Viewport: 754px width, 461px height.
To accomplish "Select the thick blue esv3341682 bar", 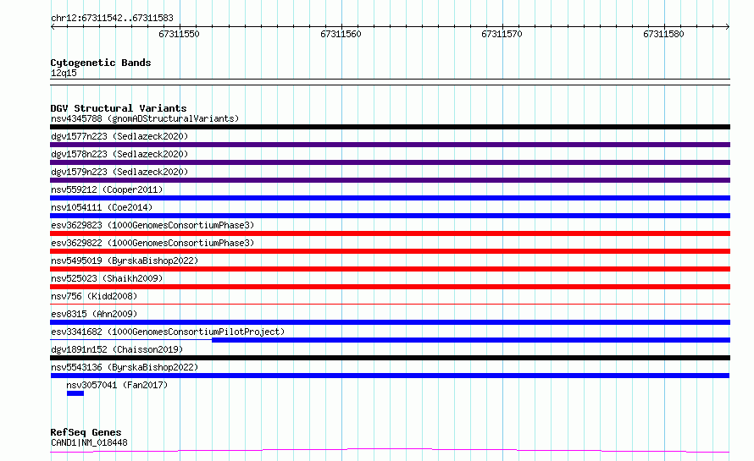I will [471, 340].
